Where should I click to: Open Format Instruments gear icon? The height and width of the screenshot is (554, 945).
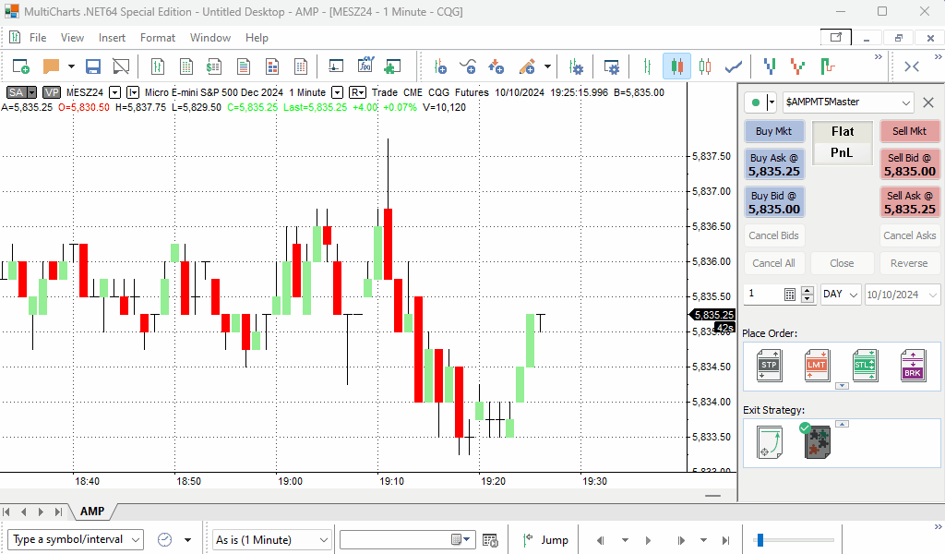[576, 66]
